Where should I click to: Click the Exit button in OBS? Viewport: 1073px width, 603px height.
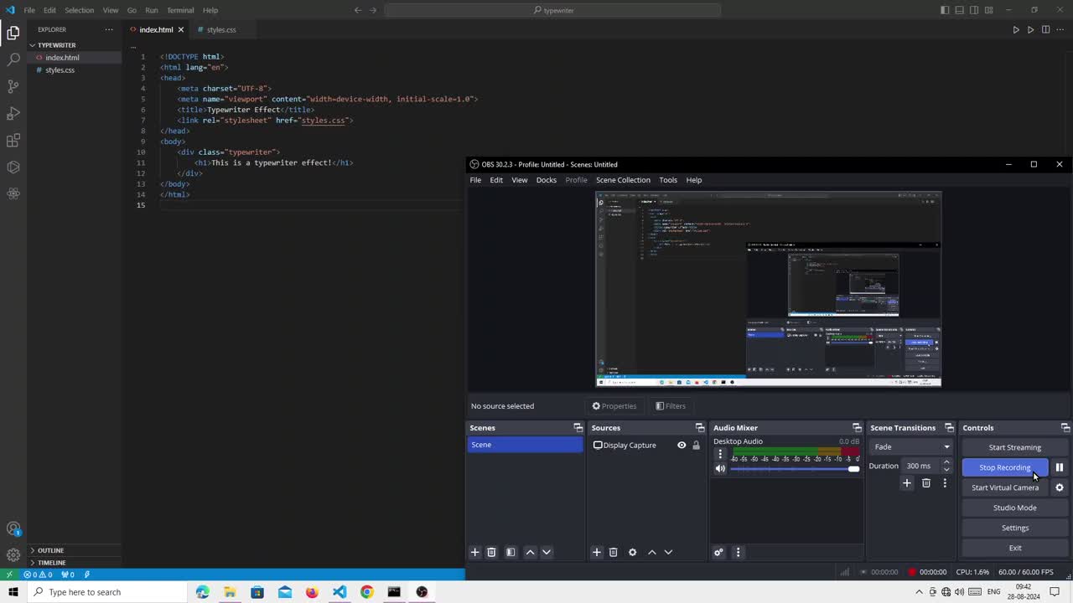pyautogui.click(x=1014, y=548)
